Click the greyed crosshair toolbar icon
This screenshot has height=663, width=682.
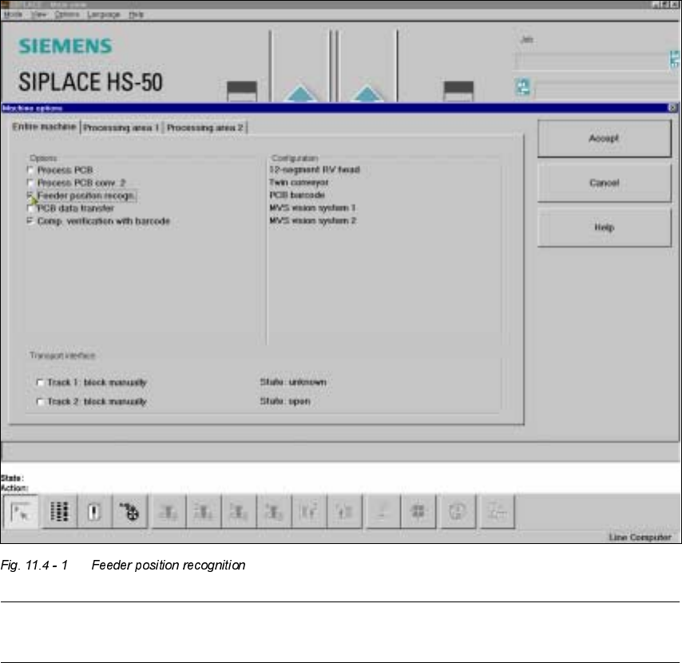tap(418, 511)
